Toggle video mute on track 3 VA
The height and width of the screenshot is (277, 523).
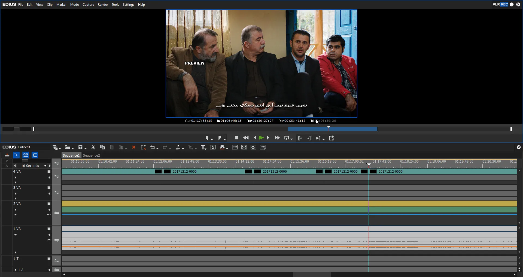(x=49, y=188)
